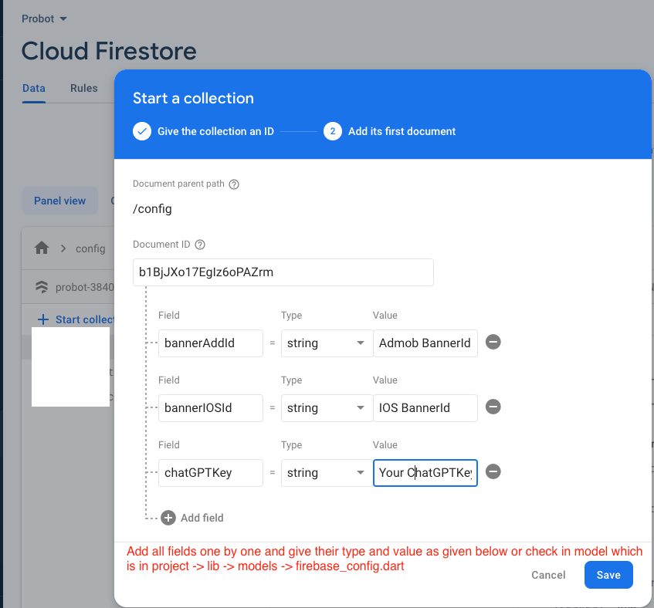Click the completed step one checkmark icon
The height and width of the screenshot is (608, 654).
pos(141,131)
